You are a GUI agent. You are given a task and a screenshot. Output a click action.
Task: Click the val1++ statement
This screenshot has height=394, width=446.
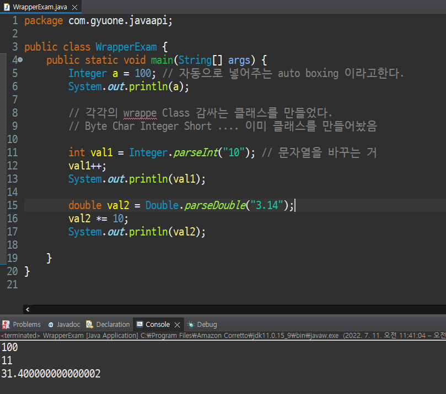pyautogui.click(x=87, y=166)
